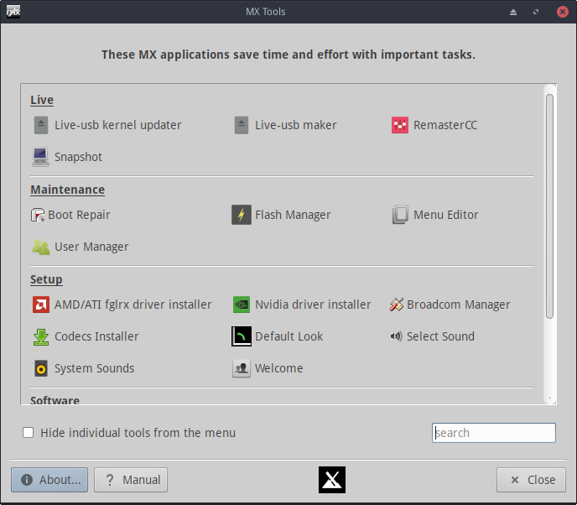The image size is (577, 505).
Task: Launch the User Manager people icon
Action: (x=40, y=247)
